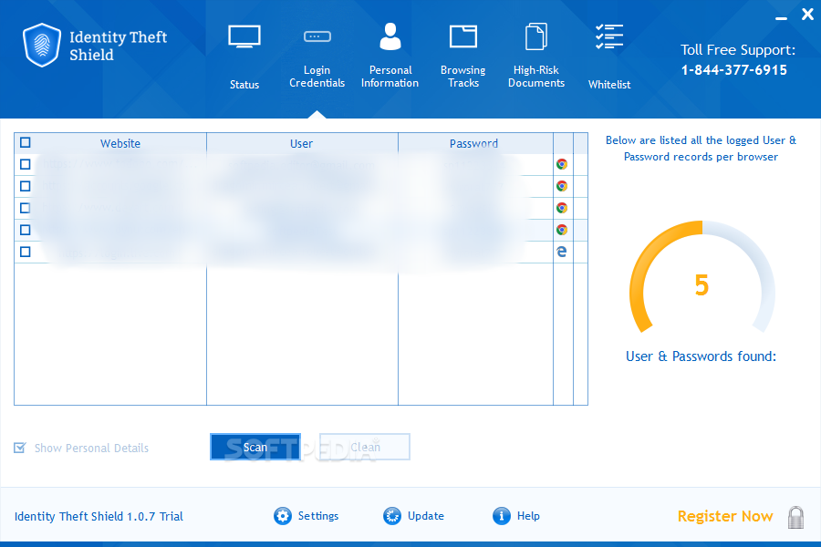Switch to Browsing Tracks tab label

462,77
